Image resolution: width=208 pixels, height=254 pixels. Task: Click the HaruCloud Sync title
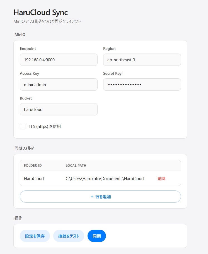pos(41,13)
